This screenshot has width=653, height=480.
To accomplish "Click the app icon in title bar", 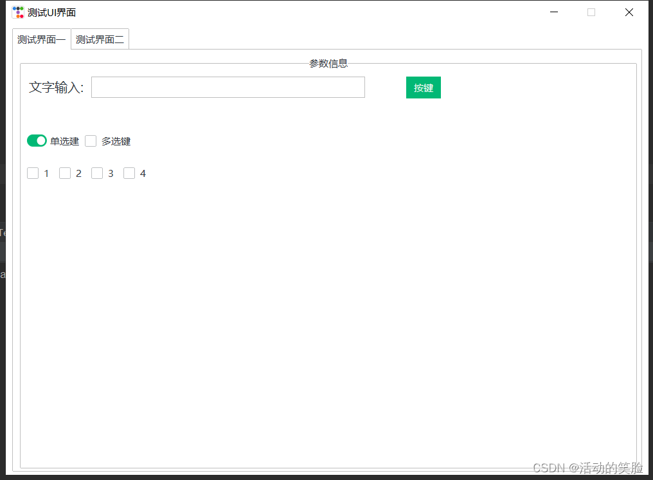I will click(x=18, y=12).
